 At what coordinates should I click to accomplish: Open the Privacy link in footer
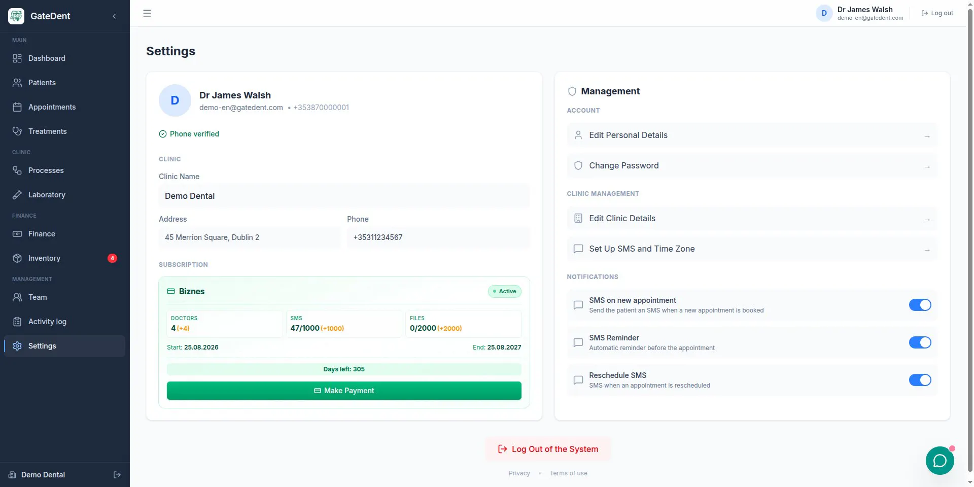point(519,473)
